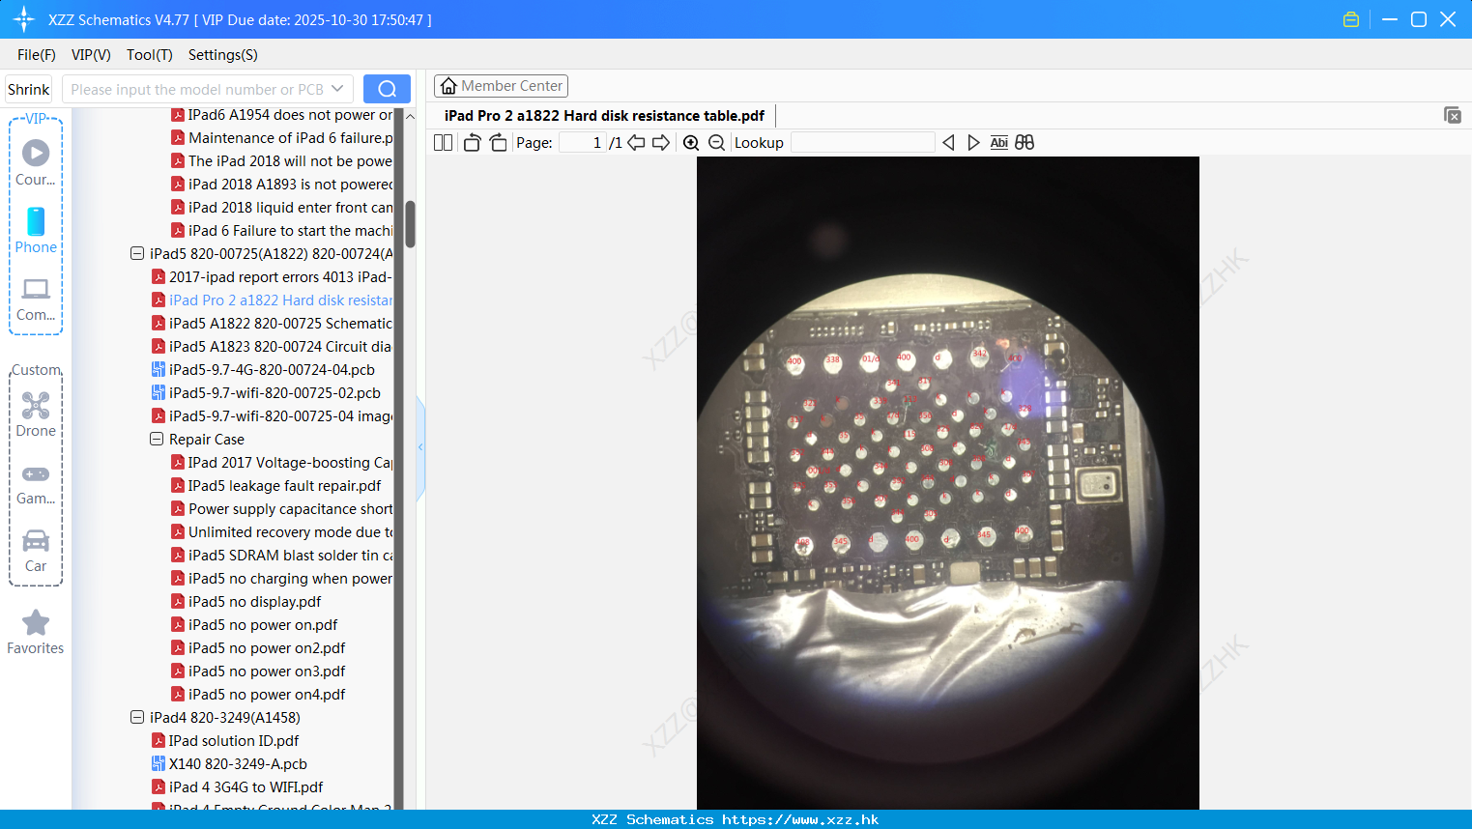Image resolution: width=1472 pixels, height=829 pixels.
Task: Open IPad 2017 Voltage-boosting file
Action: point(281,462)
